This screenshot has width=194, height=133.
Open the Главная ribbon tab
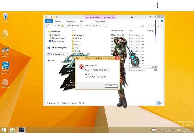point(58,21)
